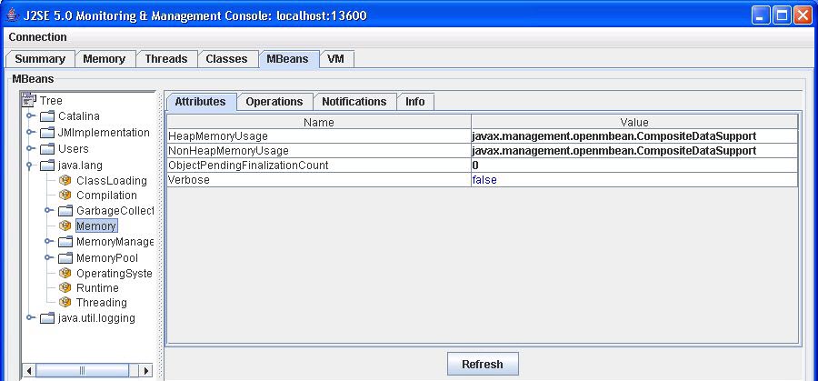Click the ClassLoading MBean icon
This screenshot has width=818, height=381.
click(65, 181)
